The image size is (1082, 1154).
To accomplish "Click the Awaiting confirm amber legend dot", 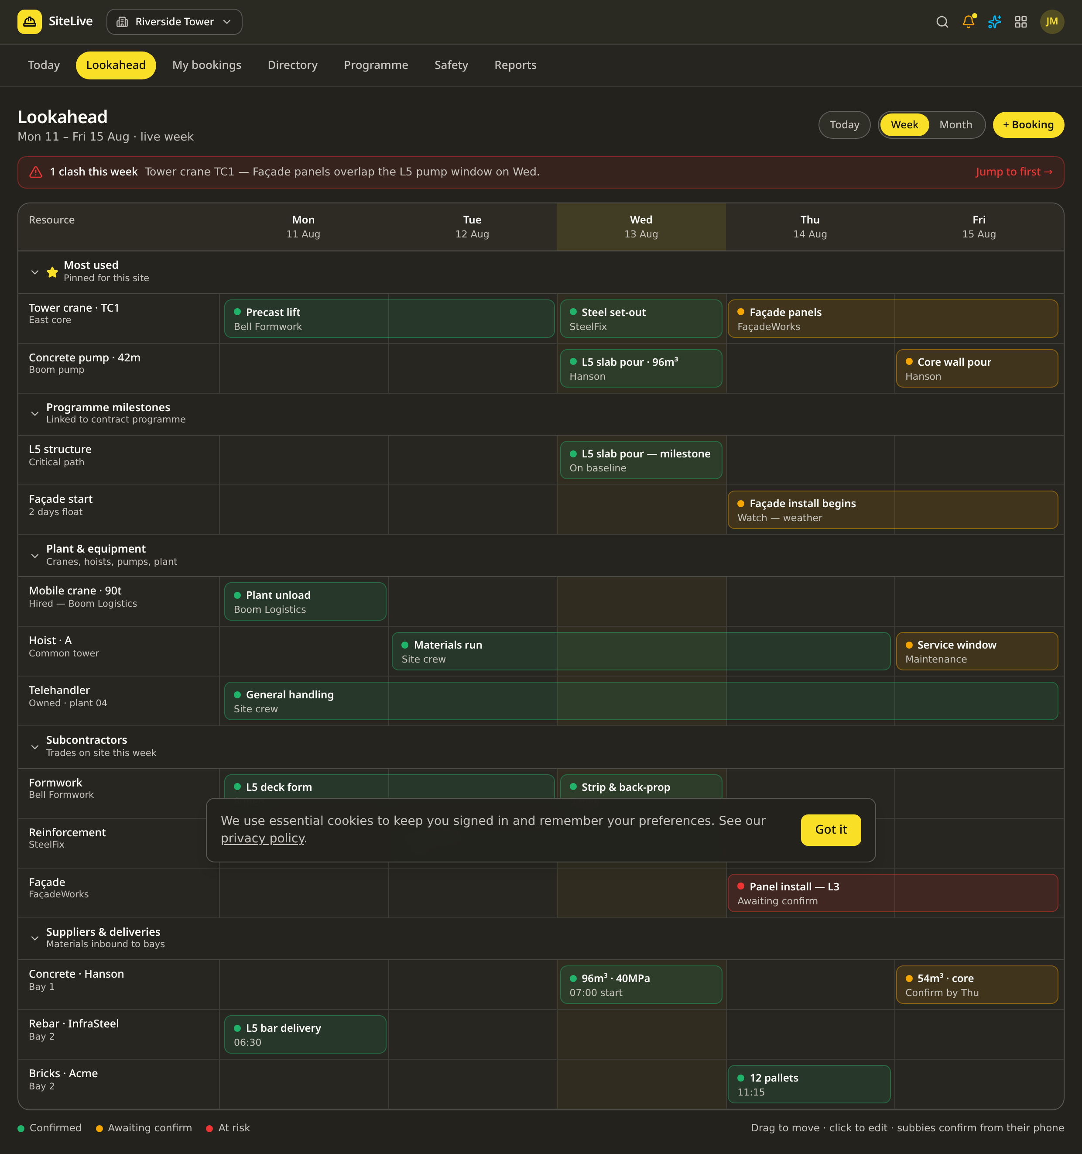I will click(x=99, y=1128).
